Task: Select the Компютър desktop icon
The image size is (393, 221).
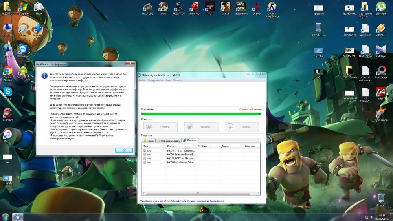Action: tap(7, 29)
